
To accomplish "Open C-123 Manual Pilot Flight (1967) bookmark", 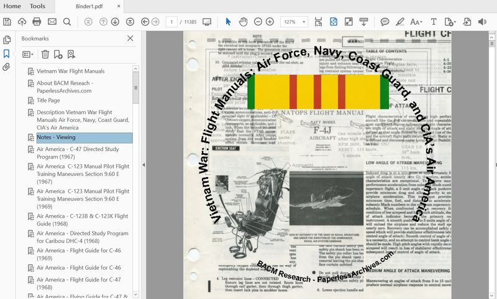I will (83, 174).
